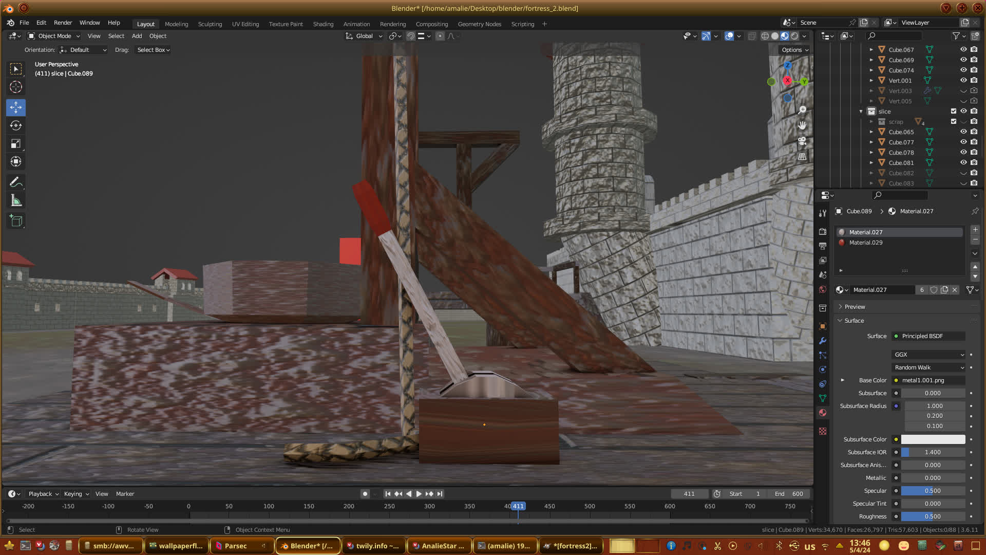Click the Options button in viewport
Viewport: 986px width, 555px height.
pos(795,50)
